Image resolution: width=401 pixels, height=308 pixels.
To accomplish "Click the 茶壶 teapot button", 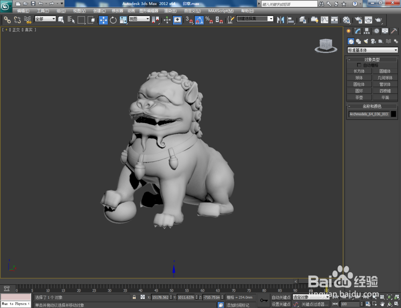I will pyautogui.click(x=359, y=97).
